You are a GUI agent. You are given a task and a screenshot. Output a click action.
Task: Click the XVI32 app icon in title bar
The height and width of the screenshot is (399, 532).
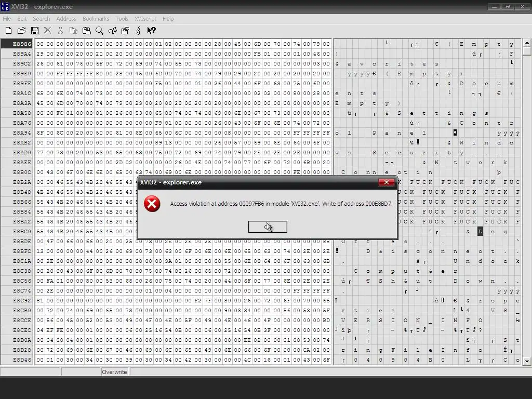coord(5,6)
